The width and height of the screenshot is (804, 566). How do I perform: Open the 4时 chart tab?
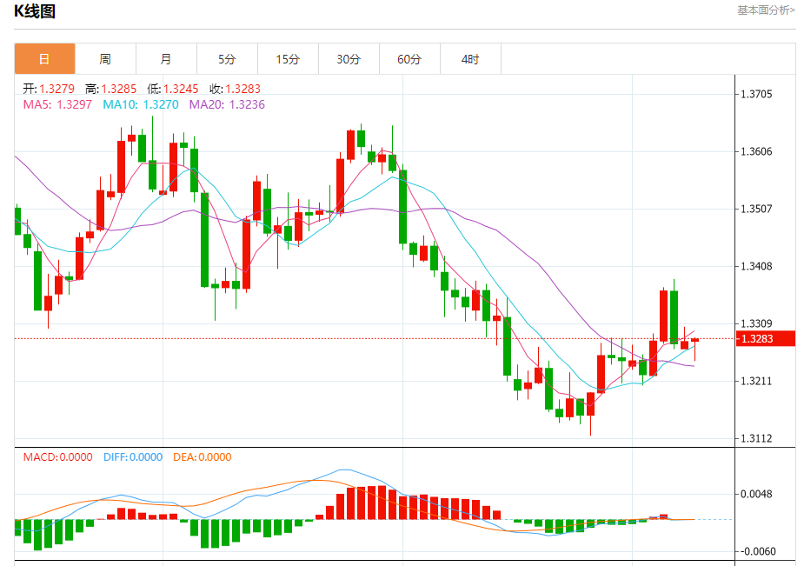pos(470,59)
